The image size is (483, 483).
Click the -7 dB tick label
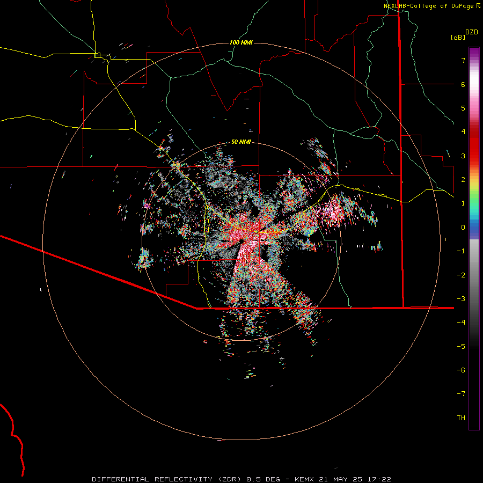click(x=461, y=394)
